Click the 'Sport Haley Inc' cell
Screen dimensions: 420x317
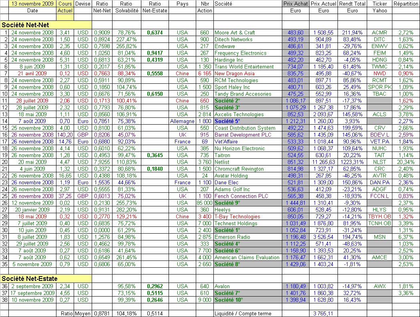pyautogui.click(x=248, y=87)
